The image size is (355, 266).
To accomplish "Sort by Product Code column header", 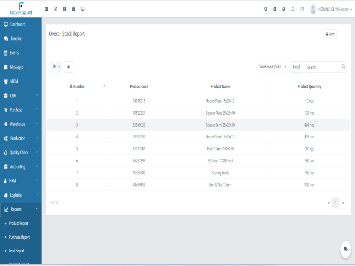I will pyautogui.click(x=139, y=87).
